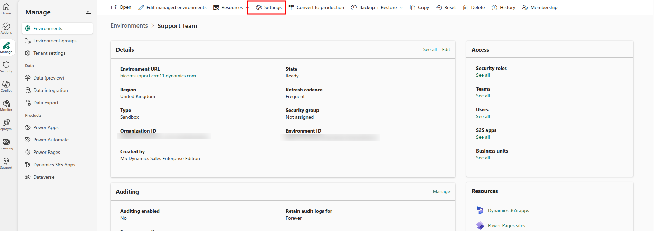The width and height of the screenshot is (654, 231).
Task: Open Home in left rail
Action: pos(6,9)
